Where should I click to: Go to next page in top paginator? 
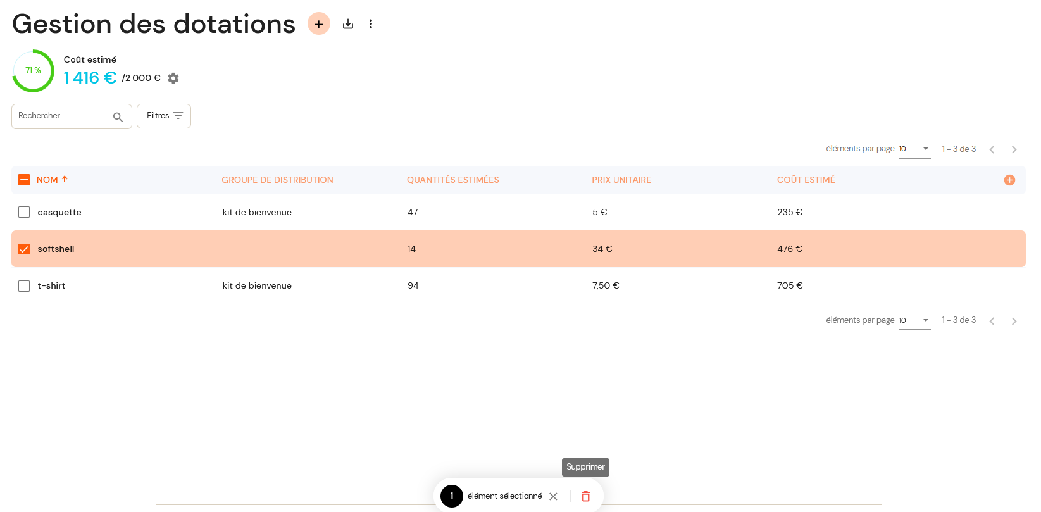click(1014, 150)
